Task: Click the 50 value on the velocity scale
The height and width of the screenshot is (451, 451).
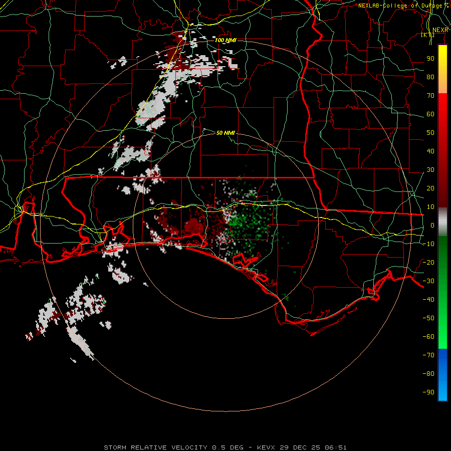Action: coord(430,133)
